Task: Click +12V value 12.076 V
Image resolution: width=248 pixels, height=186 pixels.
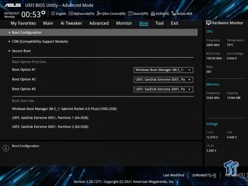Action: click(x=212, y=137)
